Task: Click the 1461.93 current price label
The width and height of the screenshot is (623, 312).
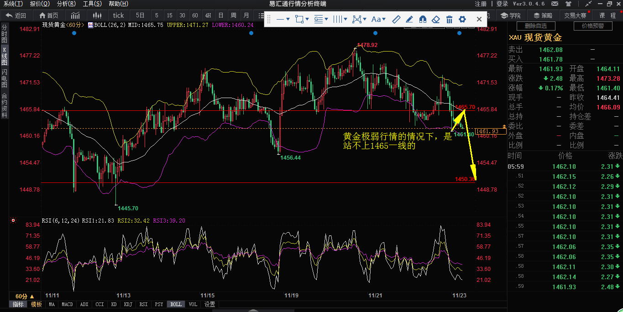Action: point(490,131)
